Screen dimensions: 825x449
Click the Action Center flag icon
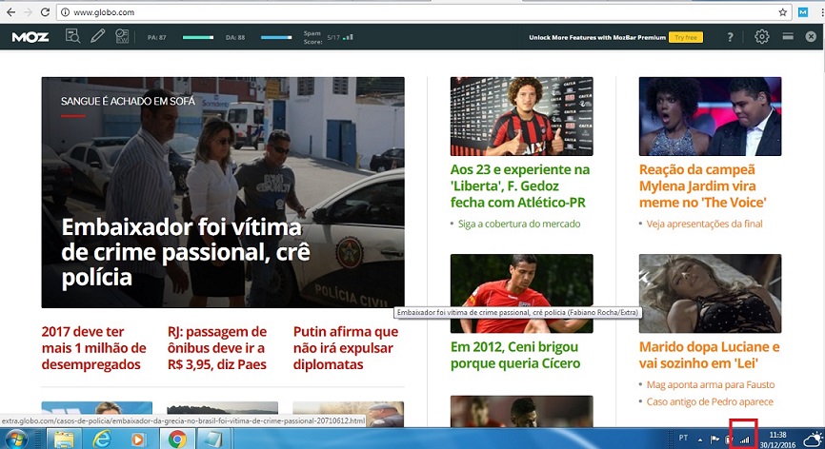[714, 439]
